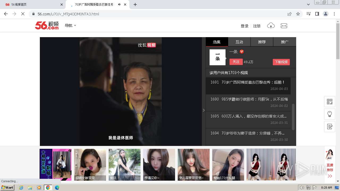This screenshot has width=340, height=191.
Task: Click the video player area
Action: coord(121,92)
